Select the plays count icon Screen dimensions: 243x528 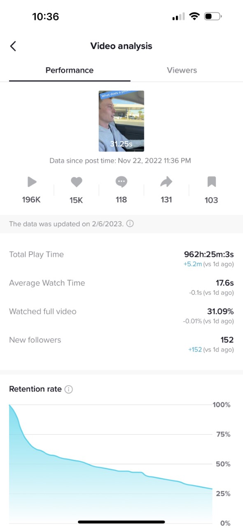[32, 182]
